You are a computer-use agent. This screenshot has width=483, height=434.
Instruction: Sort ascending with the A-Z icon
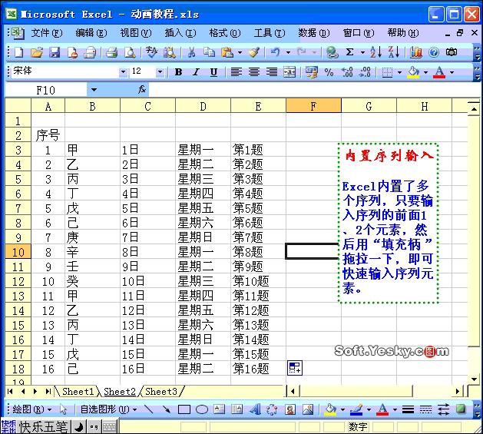(375, 52)
